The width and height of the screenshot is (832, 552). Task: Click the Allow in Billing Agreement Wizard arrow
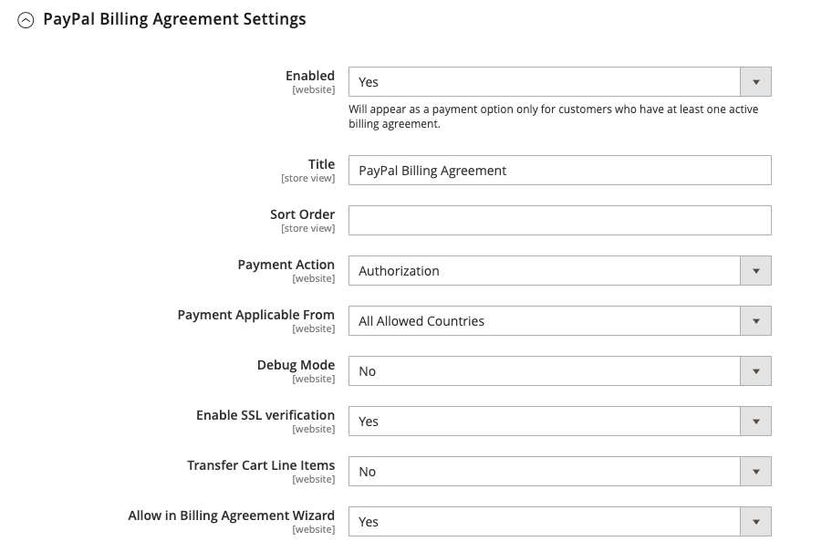(x=755, y=521)
